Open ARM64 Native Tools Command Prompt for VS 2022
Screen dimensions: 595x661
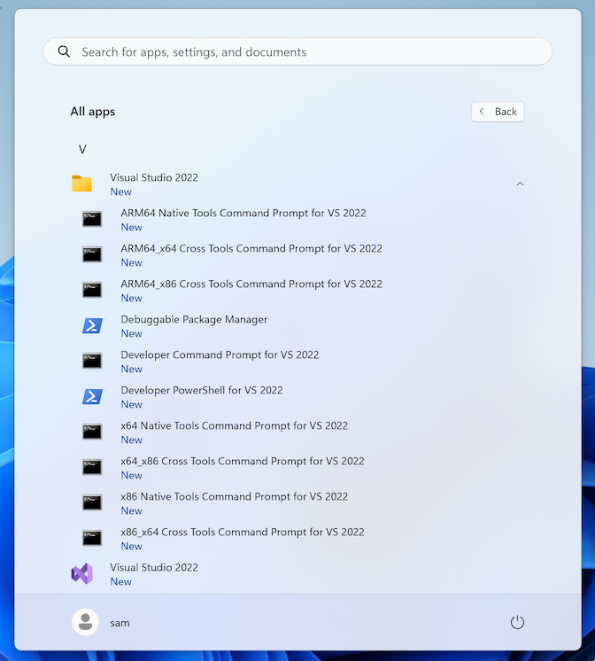(x=243, y=213)
